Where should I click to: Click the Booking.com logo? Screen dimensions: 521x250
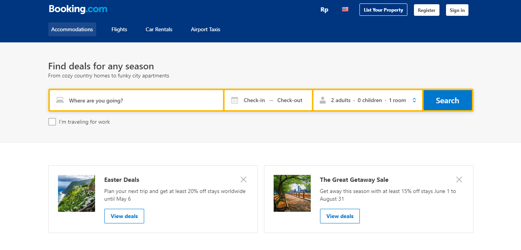[78, 9]
